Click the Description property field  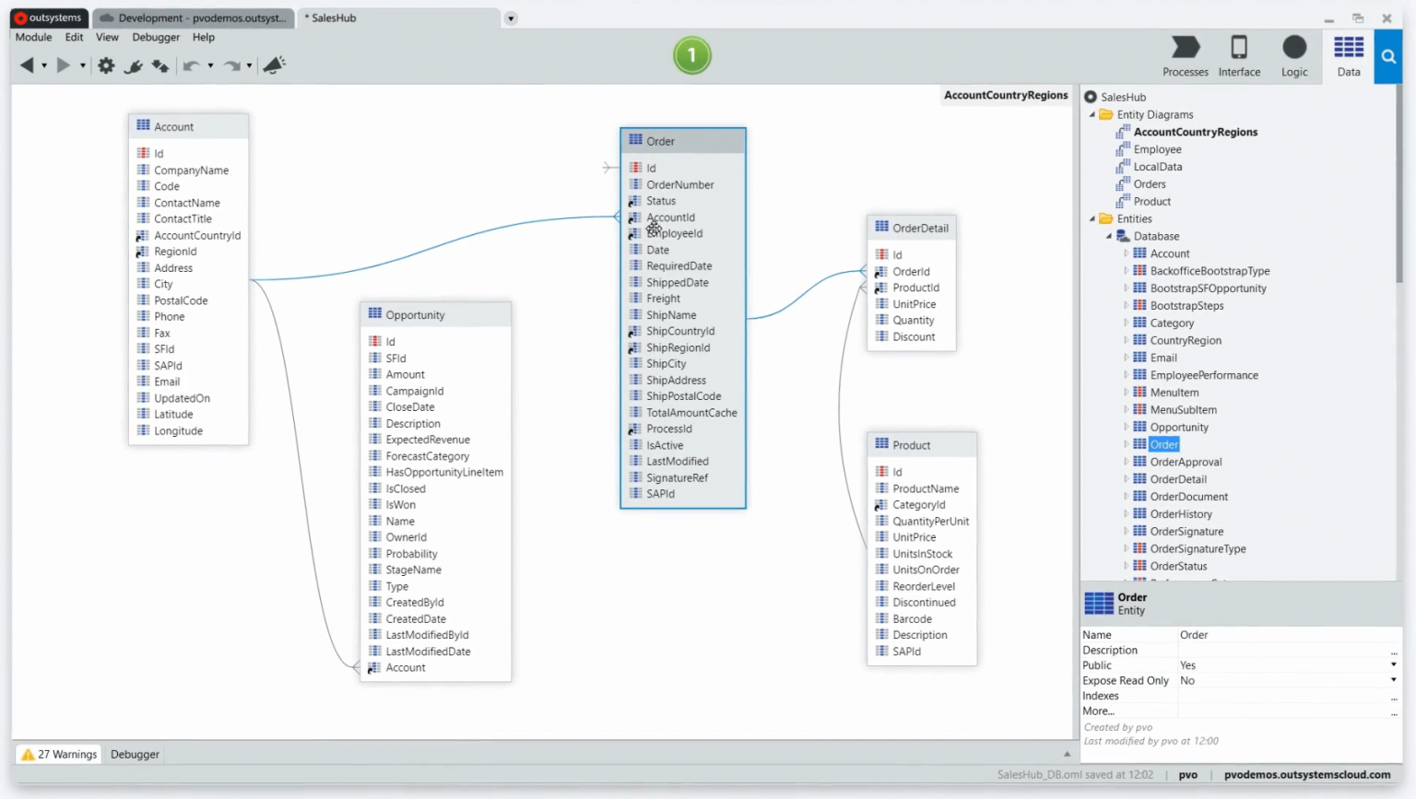1284,651
